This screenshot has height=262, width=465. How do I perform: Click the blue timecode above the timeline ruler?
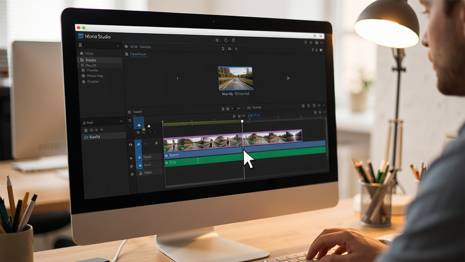[x=255, y=115]
